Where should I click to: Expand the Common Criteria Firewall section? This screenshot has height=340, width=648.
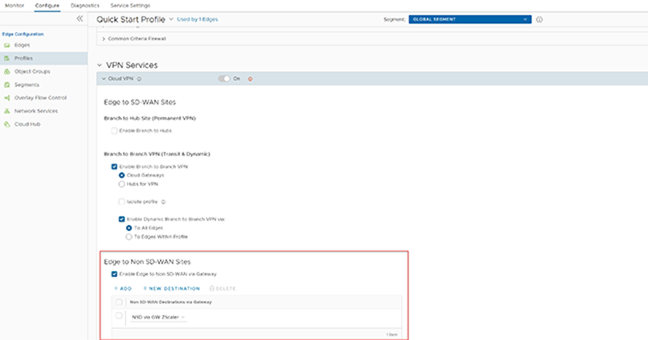tap(104, 39)
